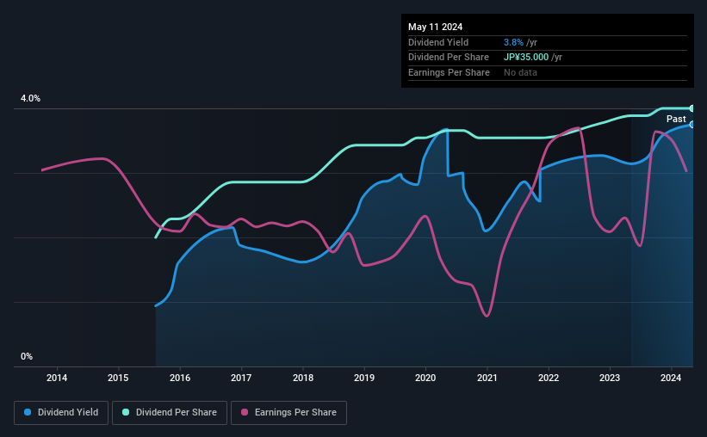
Task: Click the May 11 2024 tooltip date
Action: coord(435,27)
